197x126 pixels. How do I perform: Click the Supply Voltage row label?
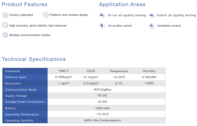(x=25, y=96)
